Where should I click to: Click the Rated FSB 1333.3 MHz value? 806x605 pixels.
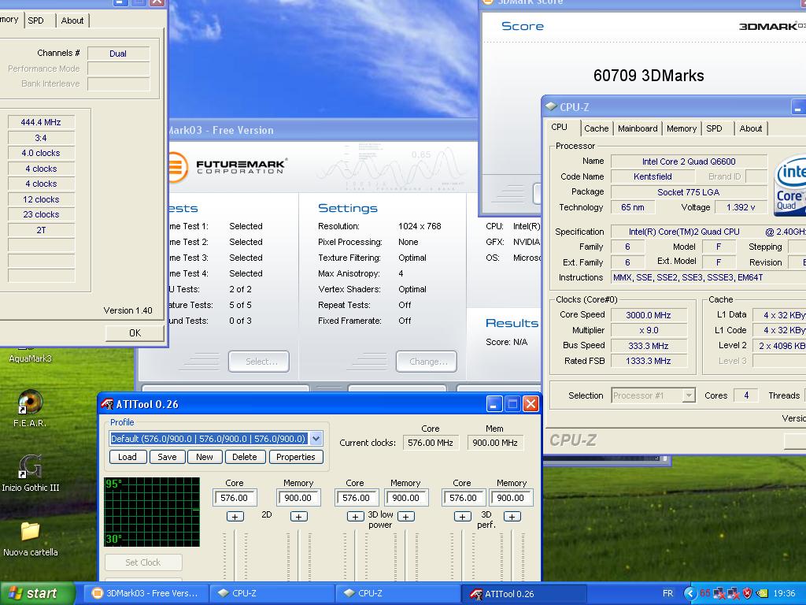pyautogui.click(x=649, y=361)
